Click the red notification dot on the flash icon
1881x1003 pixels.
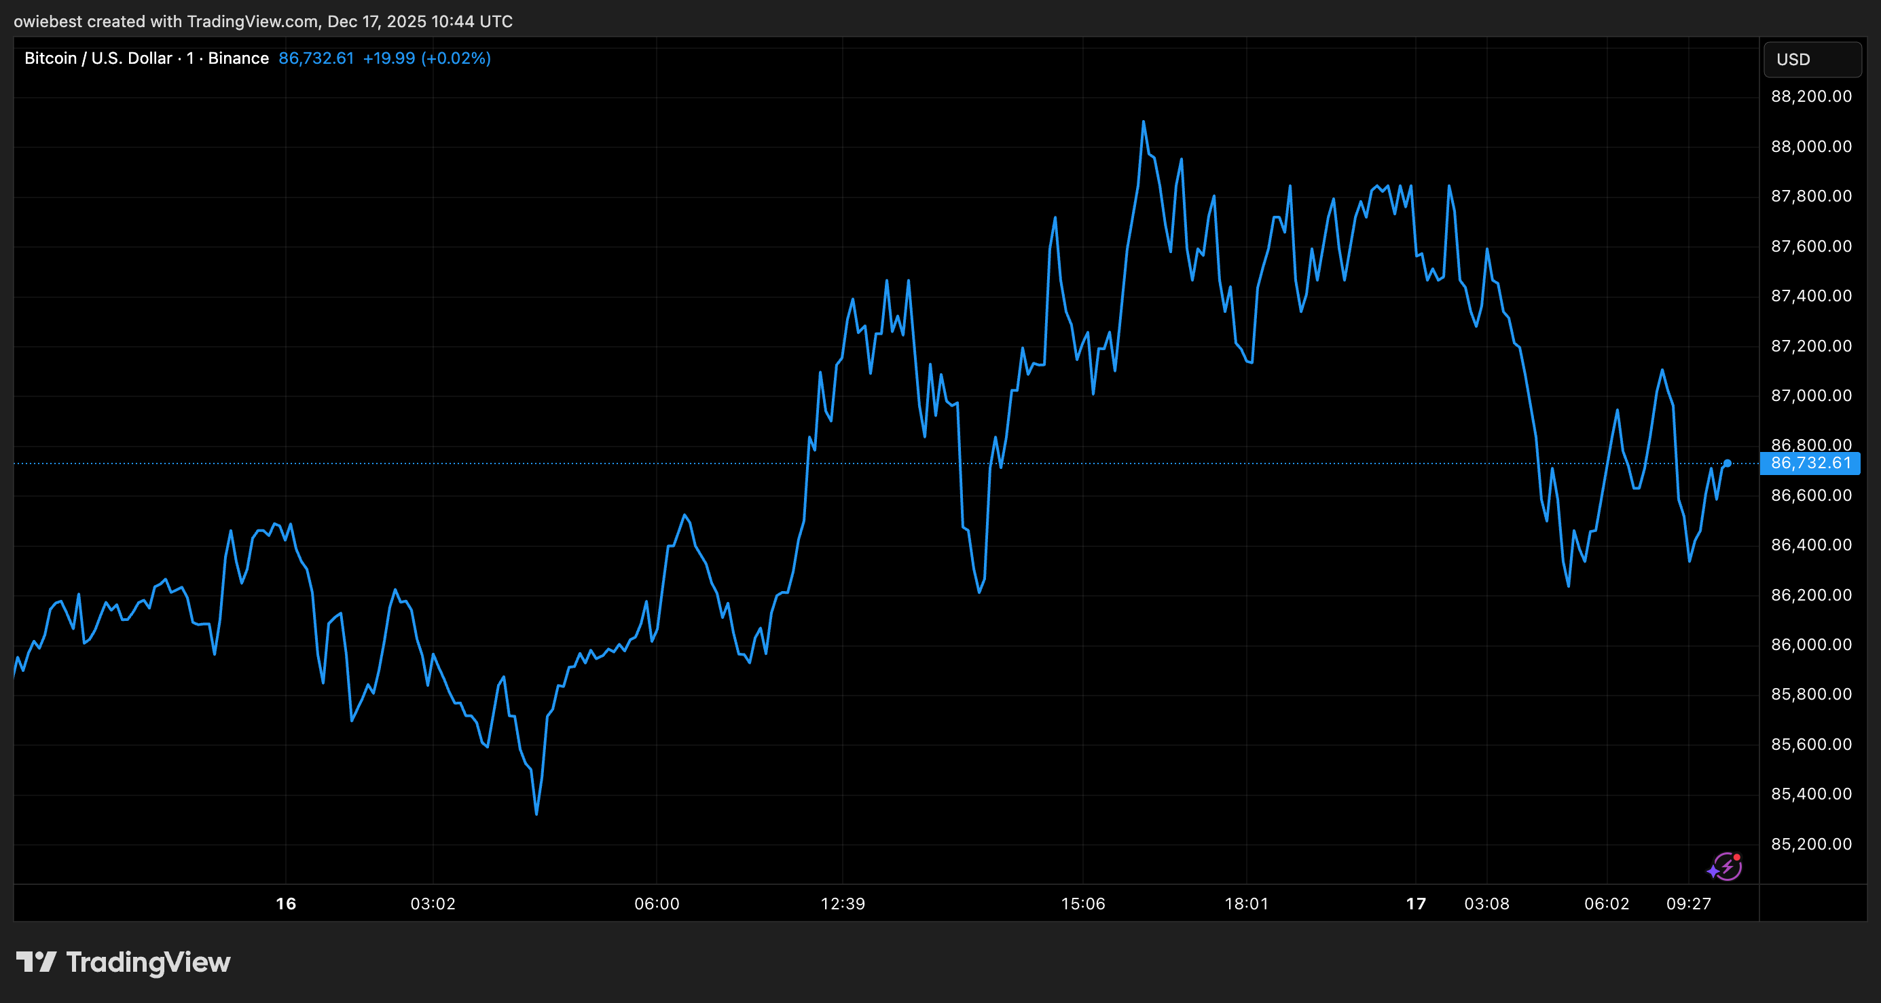tap(1738, 858)
